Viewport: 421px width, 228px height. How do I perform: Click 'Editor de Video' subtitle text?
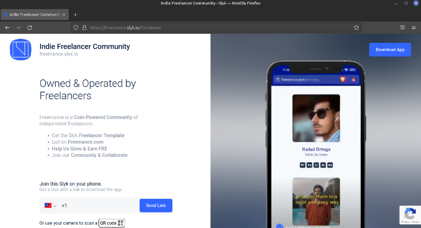point(316,155)
